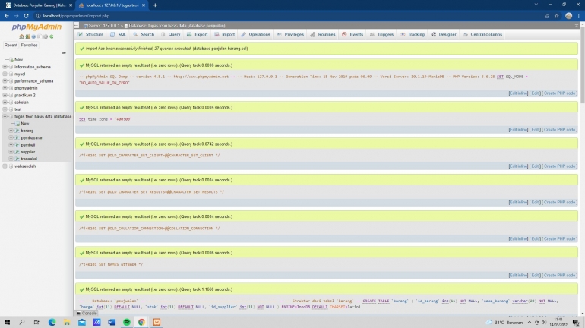Open the Import tab
This screenshot has width=585, height=328.
click(x=225, y=34)
